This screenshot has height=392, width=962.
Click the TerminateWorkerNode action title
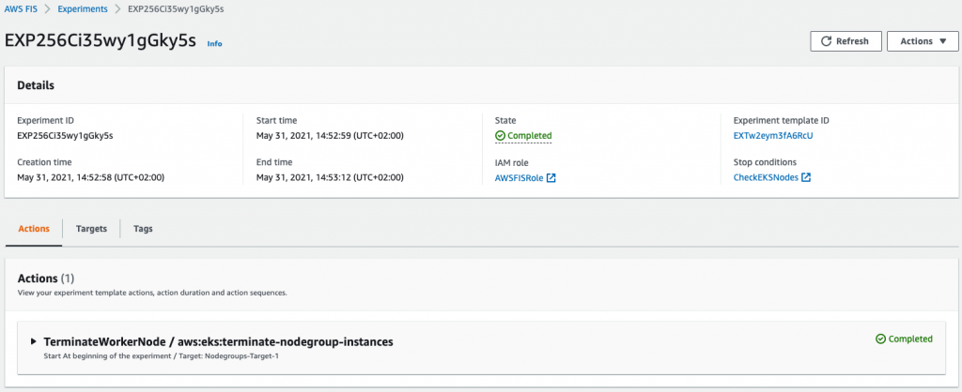[218, 341]
